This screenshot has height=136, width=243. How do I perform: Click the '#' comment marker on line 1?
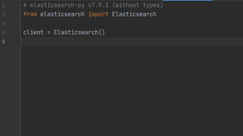pyautogui.click(x=25, y=5)
